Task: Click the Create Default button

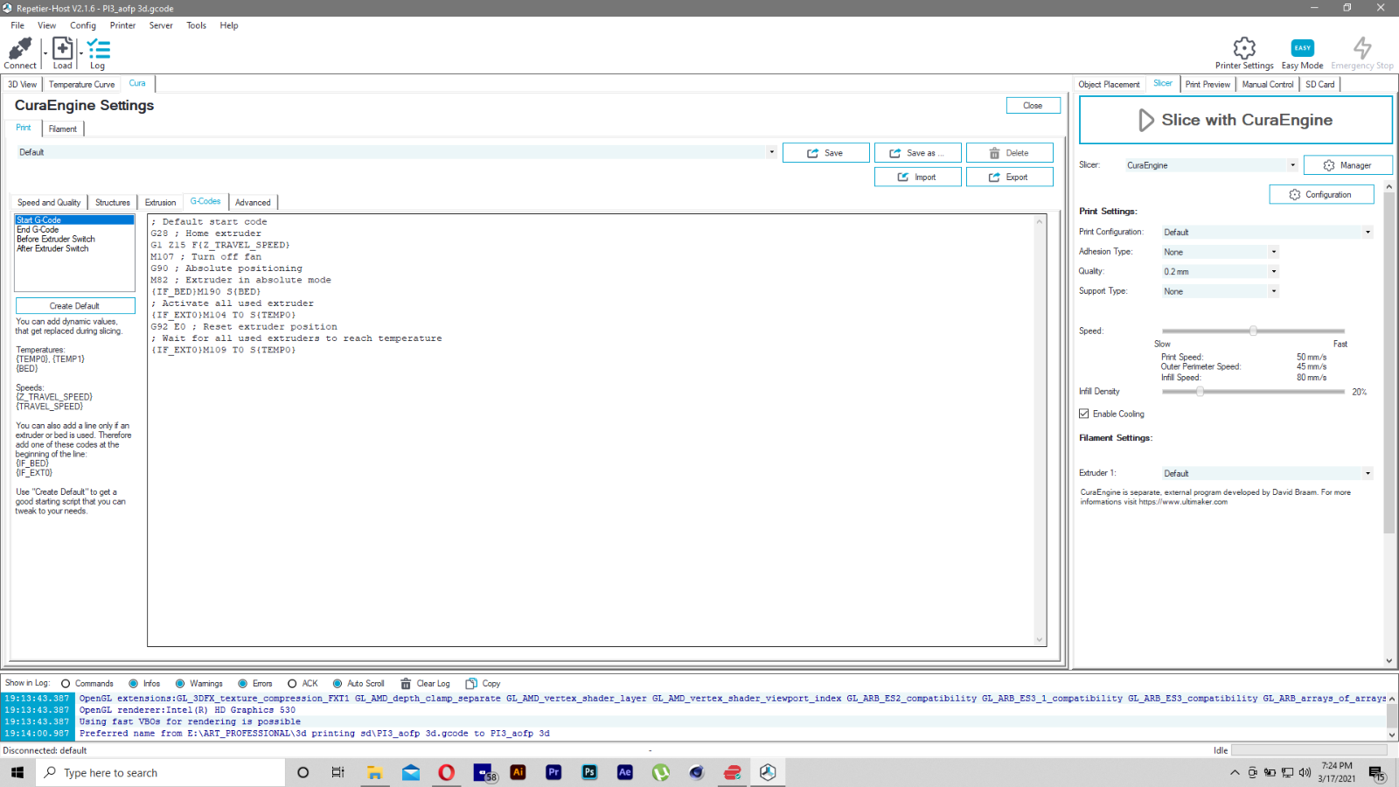Action: [x=75, y=306]
